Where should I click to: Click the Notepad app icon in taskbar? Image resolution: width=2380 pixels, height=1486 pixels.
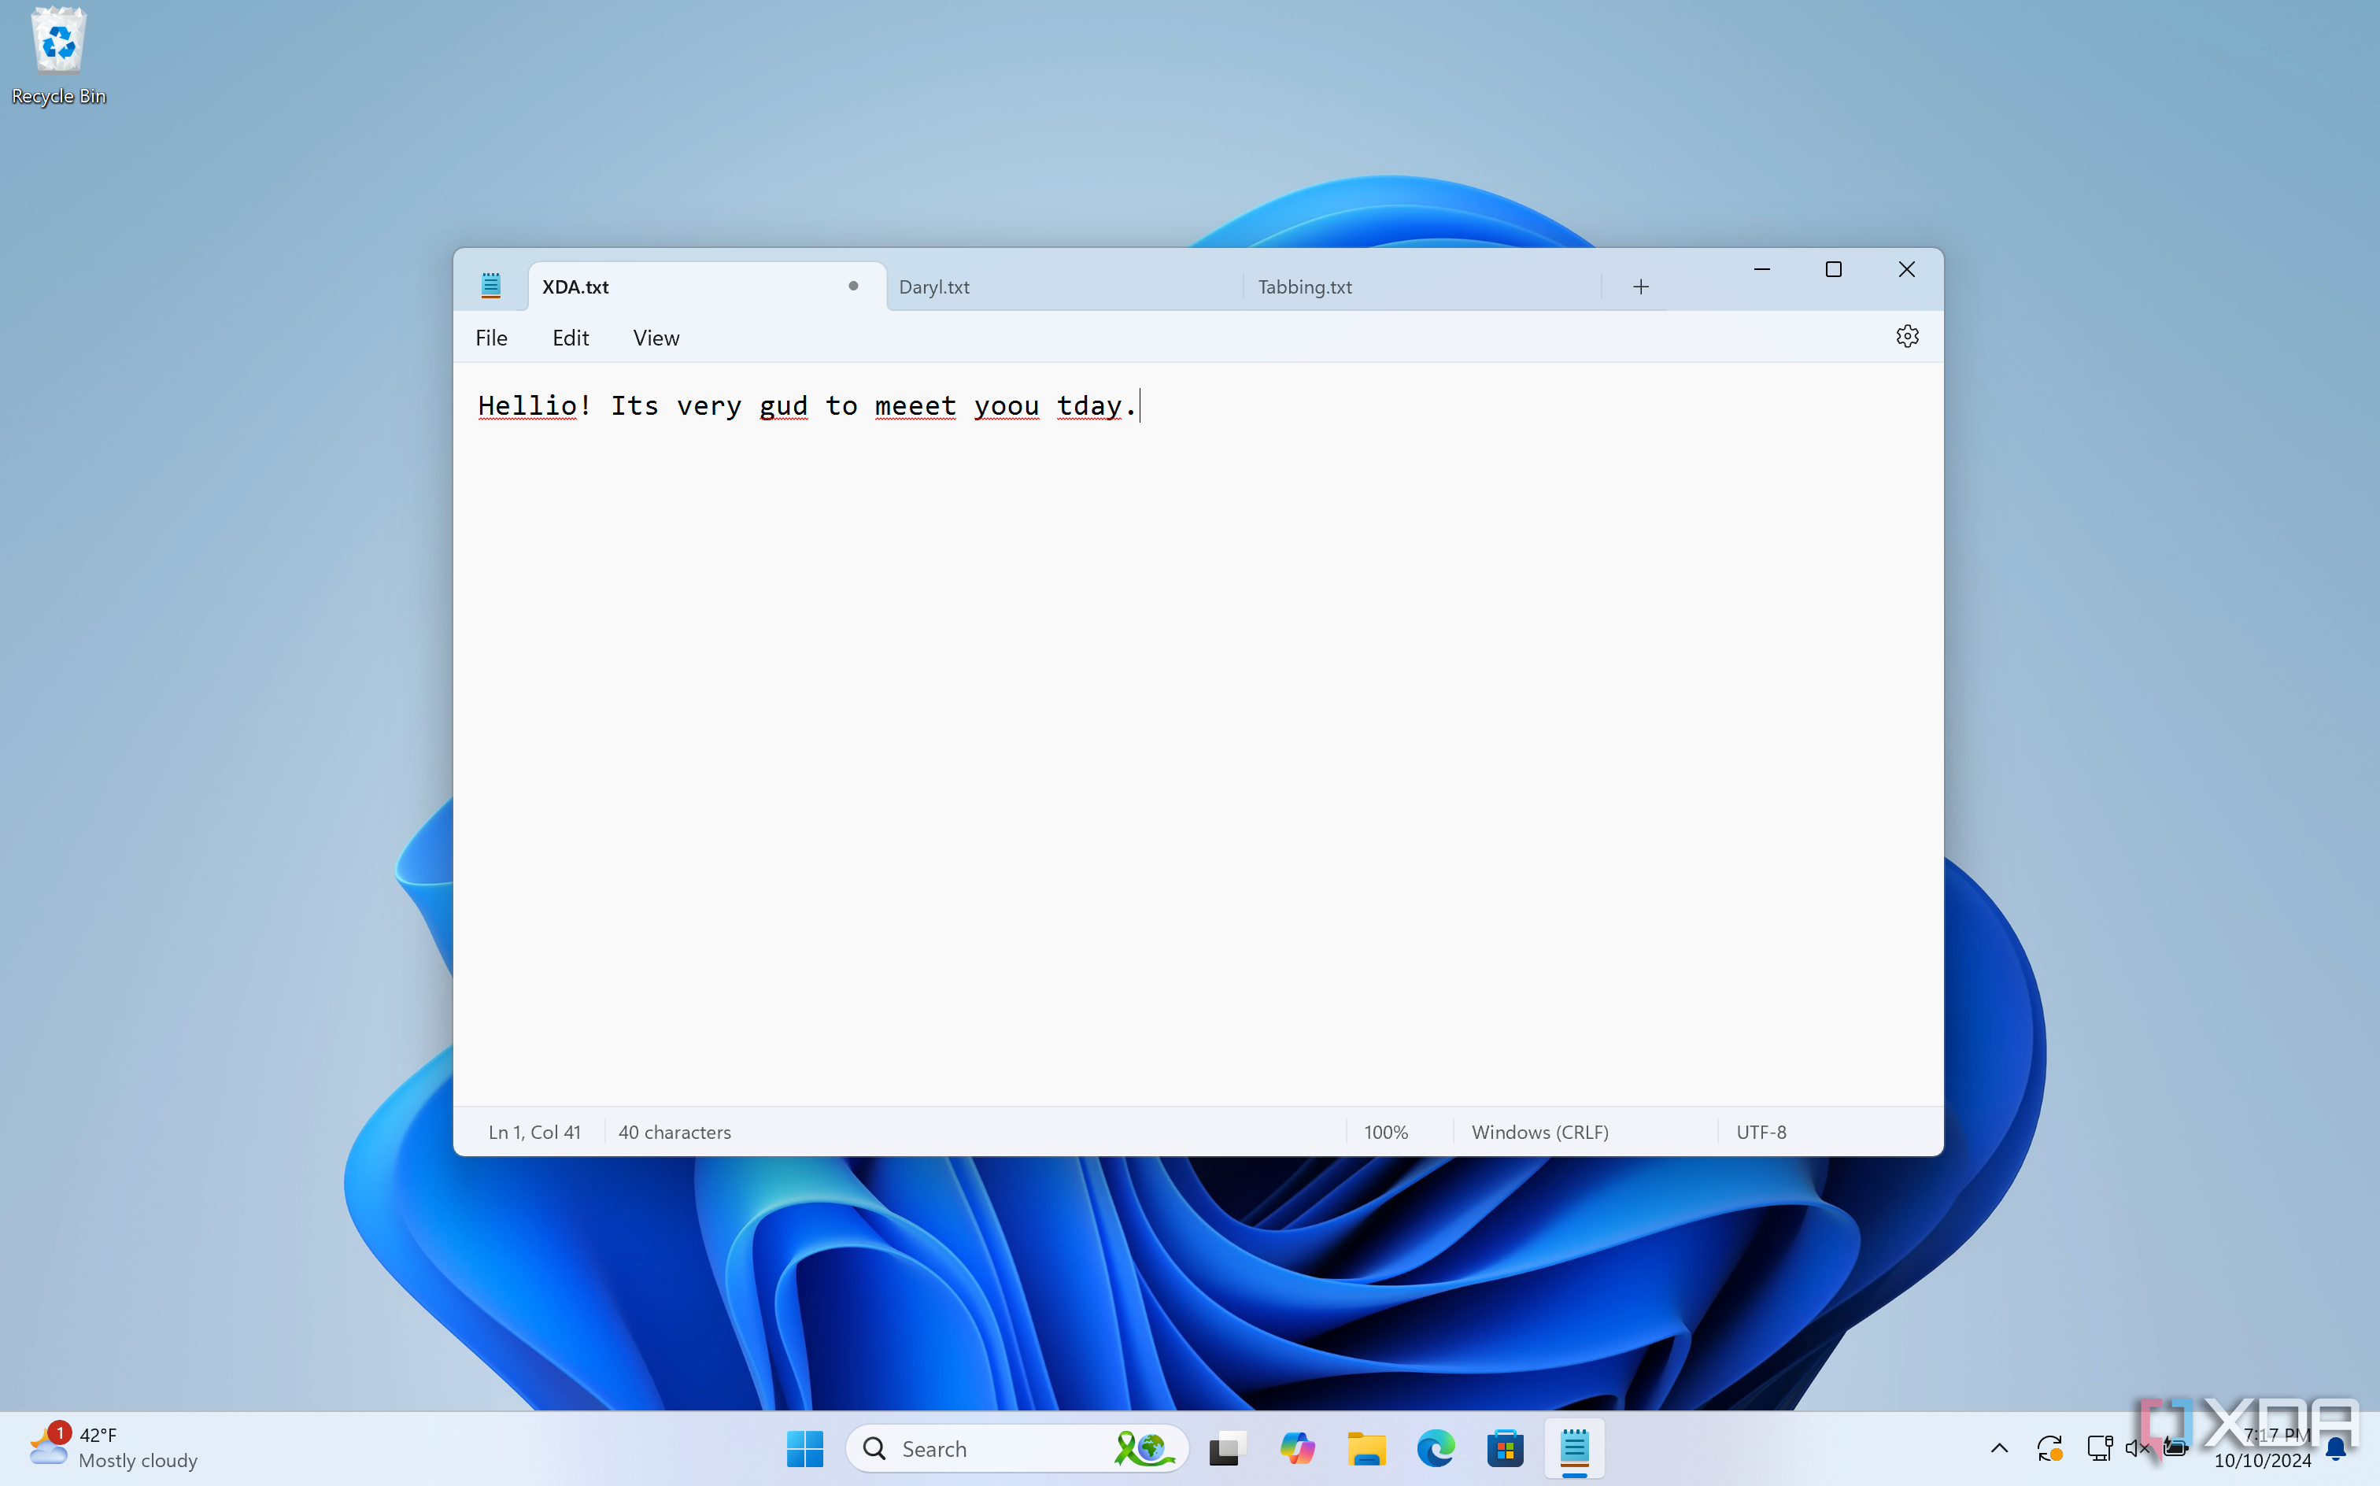tap(1572, 1448)
